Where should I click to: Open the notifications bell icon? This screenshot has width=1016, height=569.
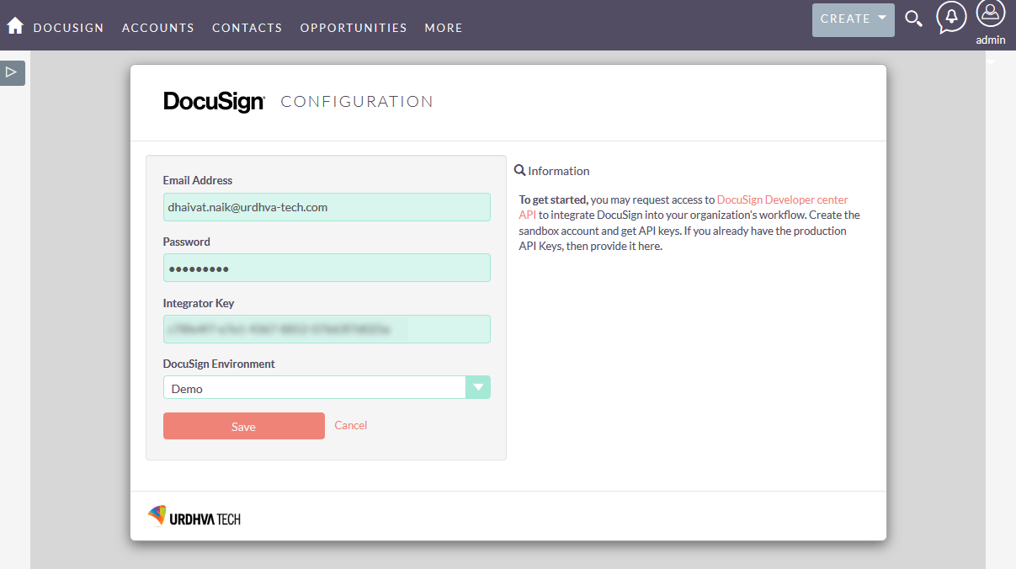[951, 17]
